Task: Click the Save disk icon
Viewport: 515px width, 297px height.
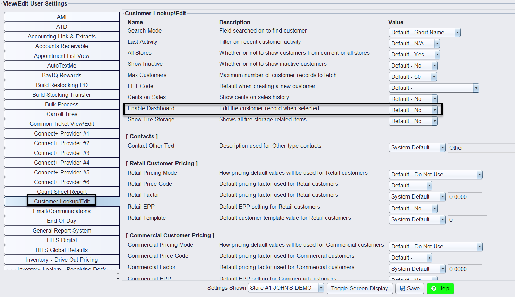Action: point(402,288)
